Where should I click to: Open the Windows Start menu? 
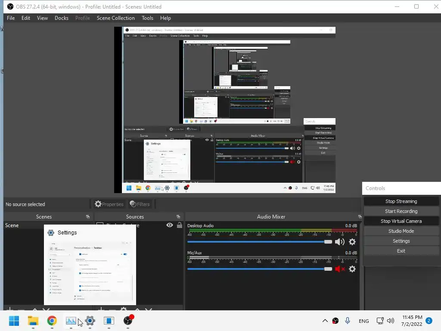(x=14, y=321)
